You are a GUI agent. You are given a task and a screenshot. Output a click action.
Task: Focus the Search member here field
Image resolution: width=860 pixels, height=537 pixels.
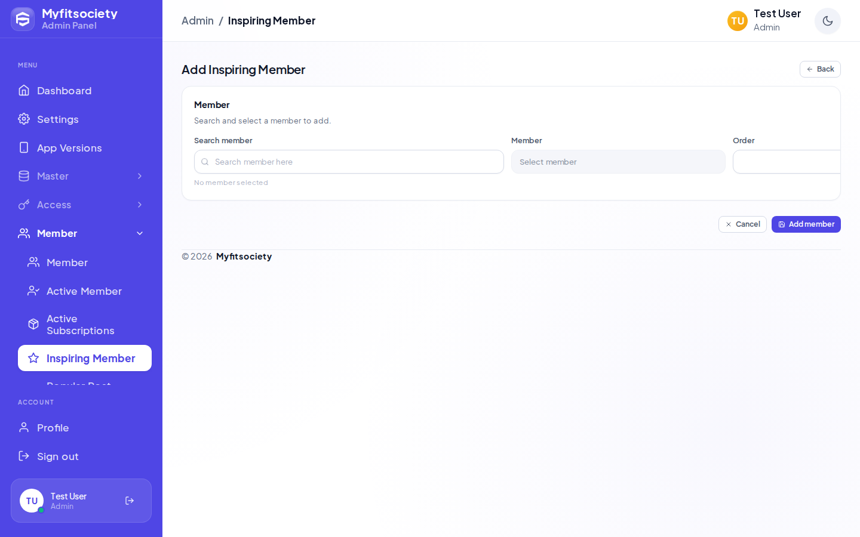click(349, 162)
